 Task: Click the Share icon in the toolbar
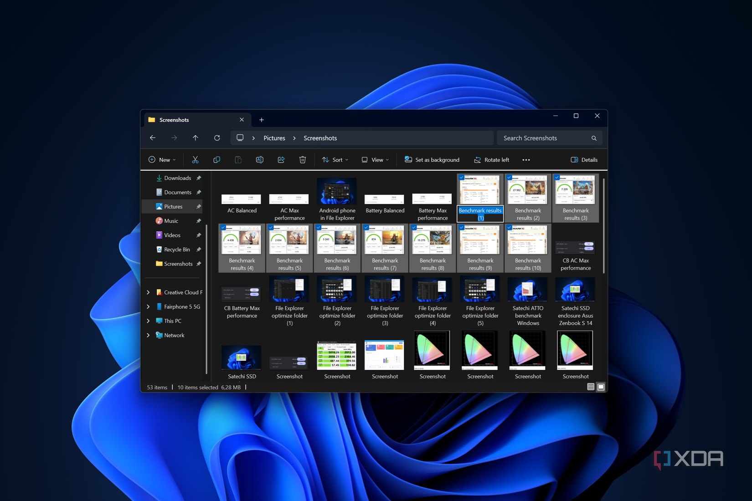[x=281, y=159]
